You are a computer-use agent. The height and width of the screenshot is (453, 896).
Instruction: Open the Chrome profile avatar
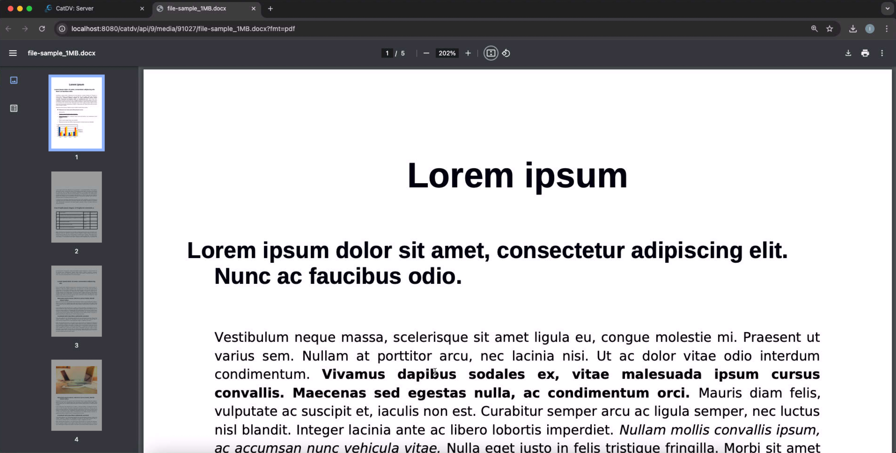(x=869, y=29)
